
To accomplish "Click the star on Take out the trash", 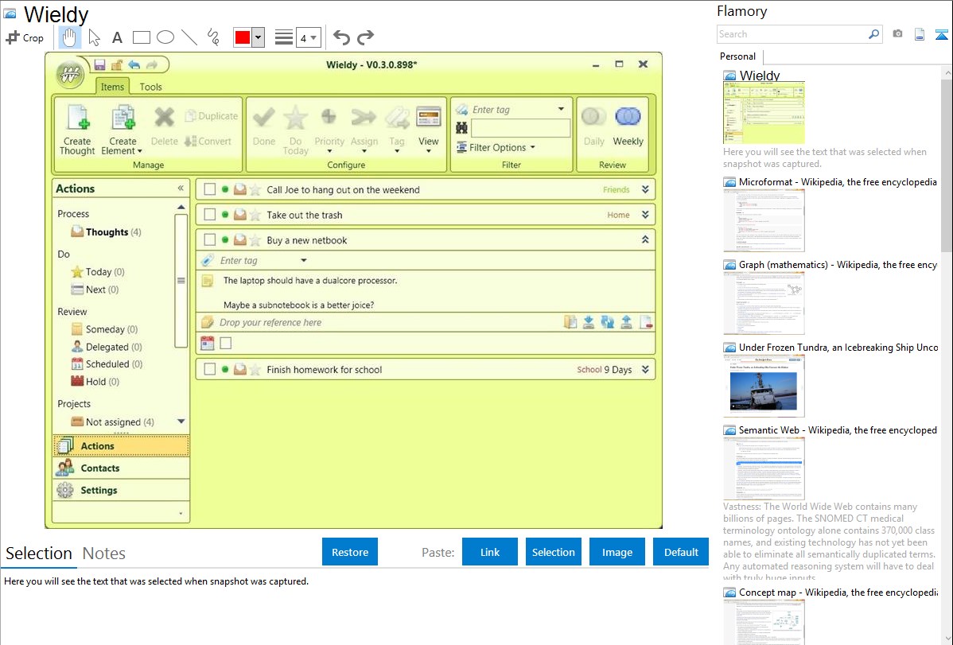I will tap(255, 215).
